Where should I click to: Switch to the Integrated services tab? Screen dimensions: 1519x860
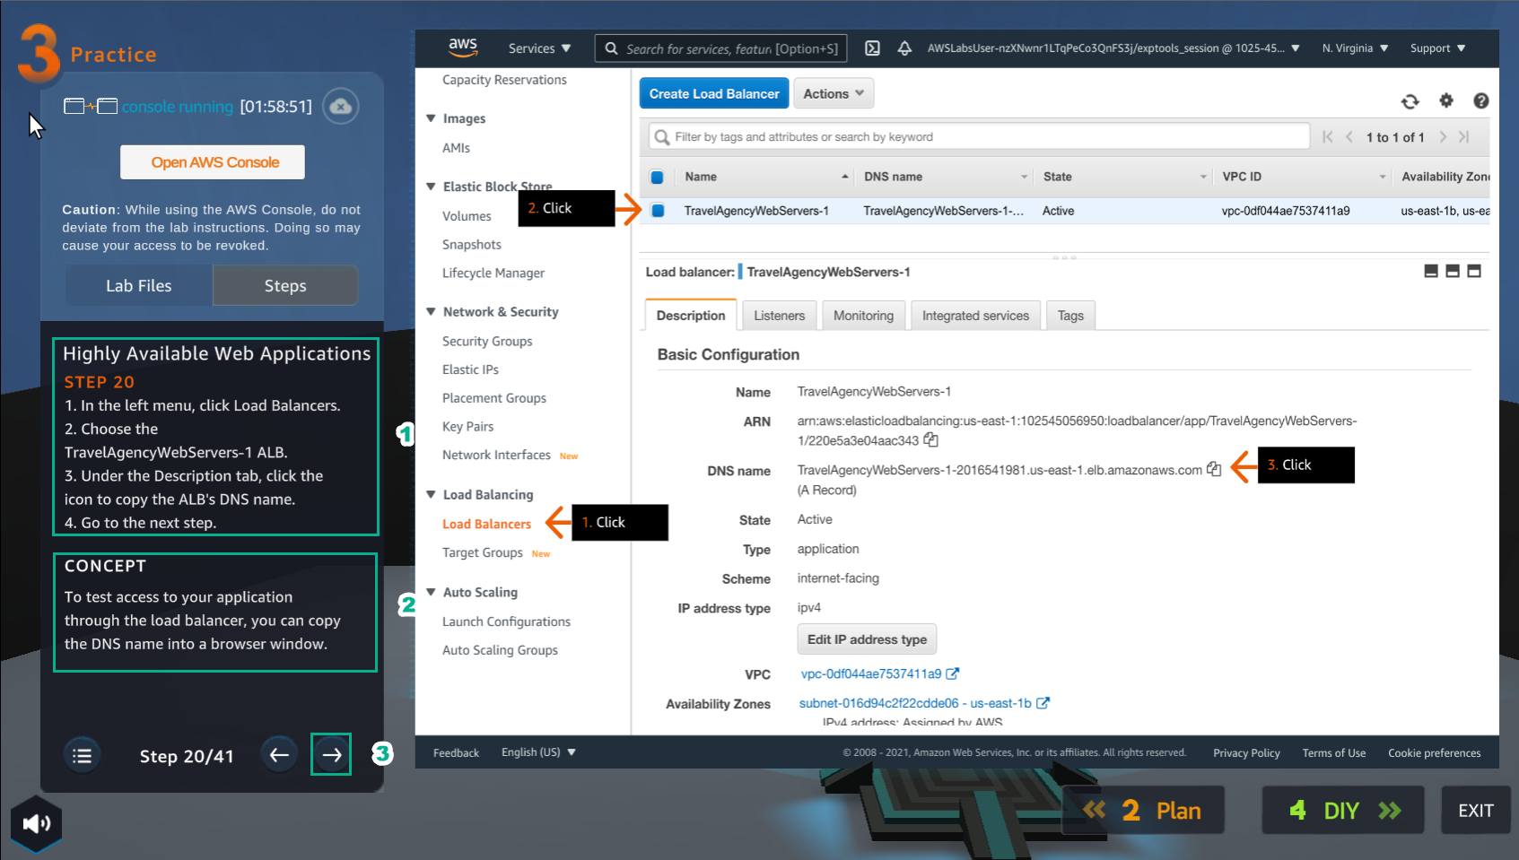click(x=975, y=316)
